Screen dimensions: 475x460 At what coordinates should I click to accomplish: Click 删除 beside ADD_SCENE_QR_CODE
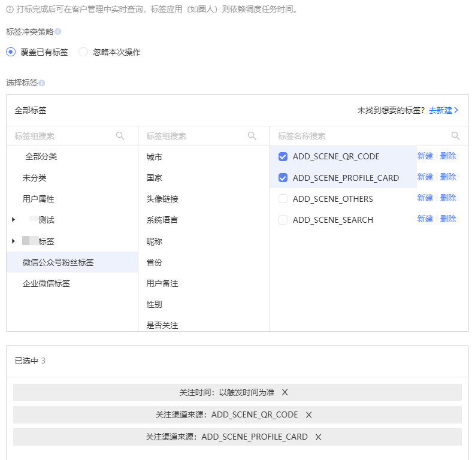pos(448,156)
